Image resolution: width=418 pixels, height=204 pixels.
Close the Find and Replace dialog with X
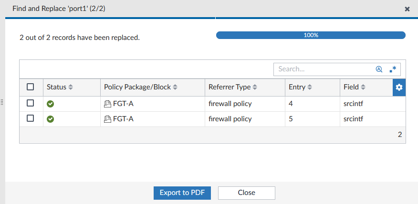pos(407,9)
